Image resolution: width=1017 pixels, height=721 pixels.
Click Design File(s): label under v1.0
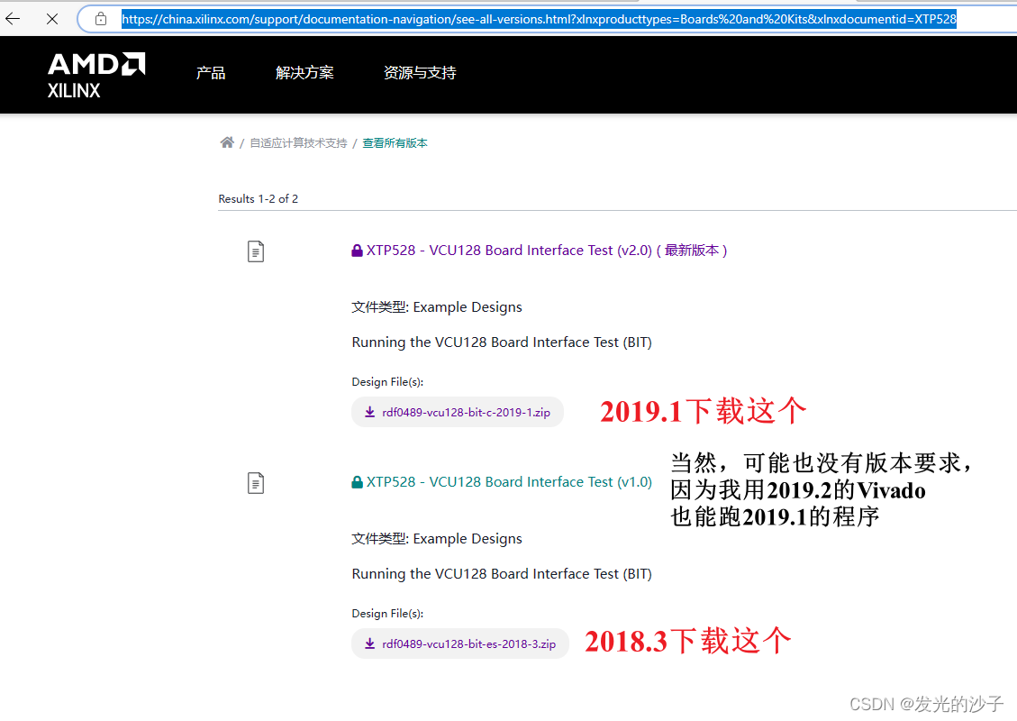387,613
